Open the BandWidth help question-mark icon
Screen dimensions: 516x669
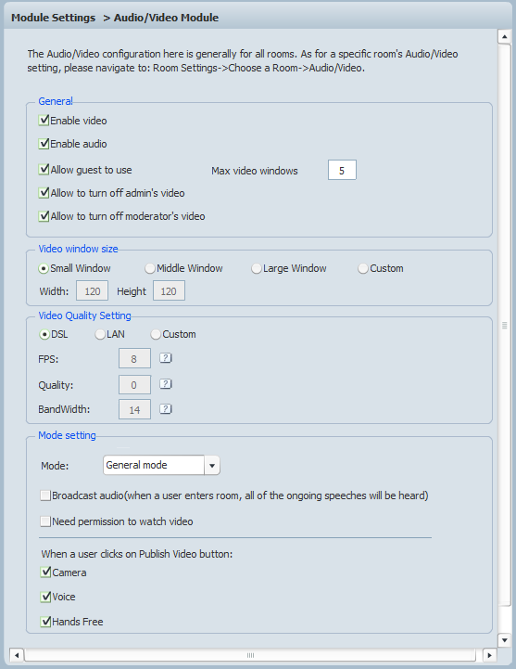[x=165, y=409]
